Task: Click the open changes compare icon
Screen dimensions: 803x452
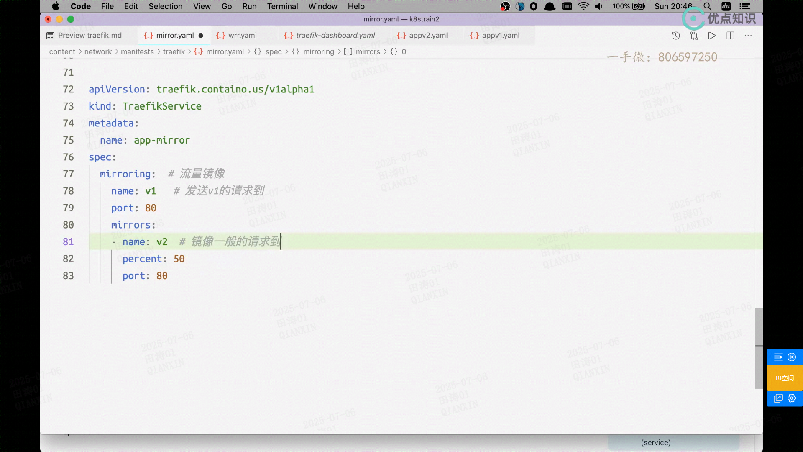Action: [694, 36]
